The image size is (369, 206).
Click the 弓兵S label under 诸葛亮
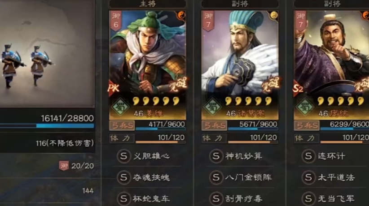click(214, 125)
